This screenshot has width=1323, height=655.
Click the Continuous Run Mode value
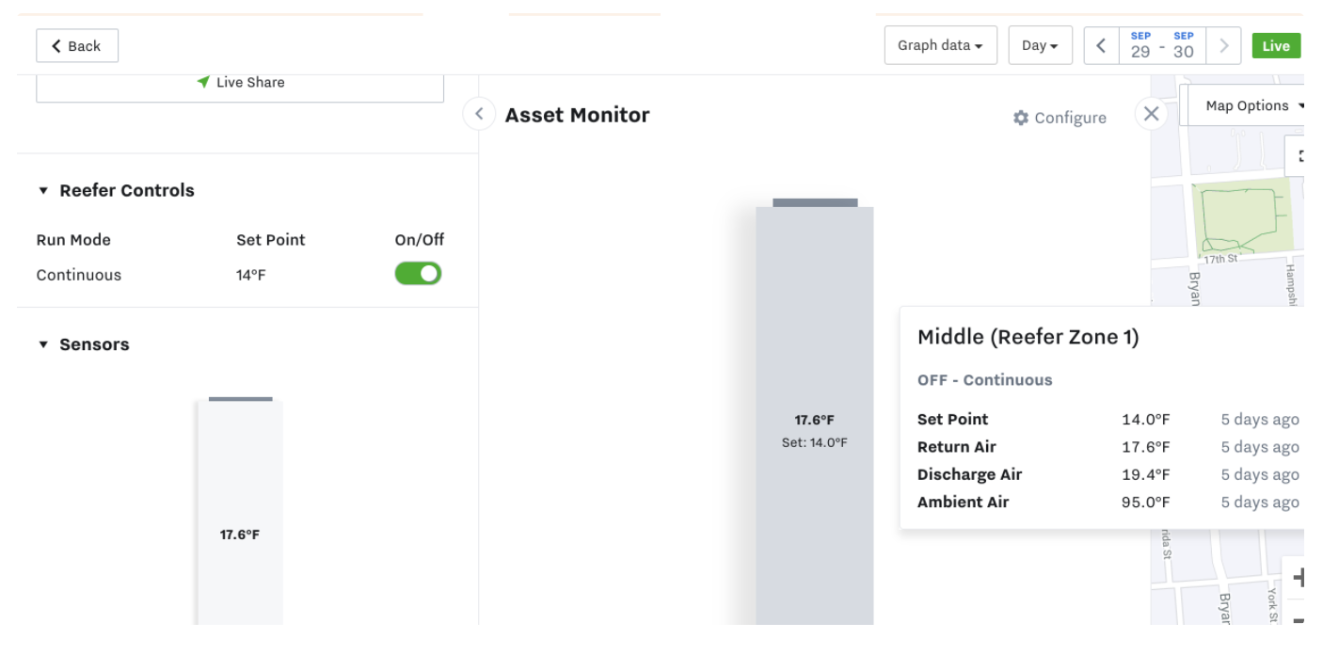pyautogui.click(x=79, y=275)
